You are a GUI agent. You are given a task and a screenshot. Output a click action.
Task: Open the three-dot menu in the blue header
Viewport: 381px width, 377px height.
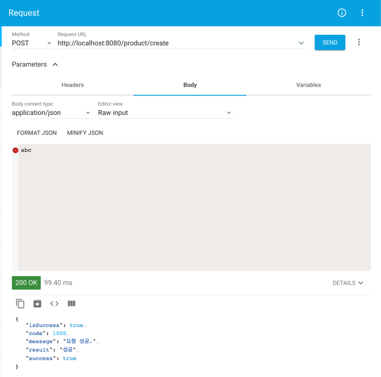point(362,13)
